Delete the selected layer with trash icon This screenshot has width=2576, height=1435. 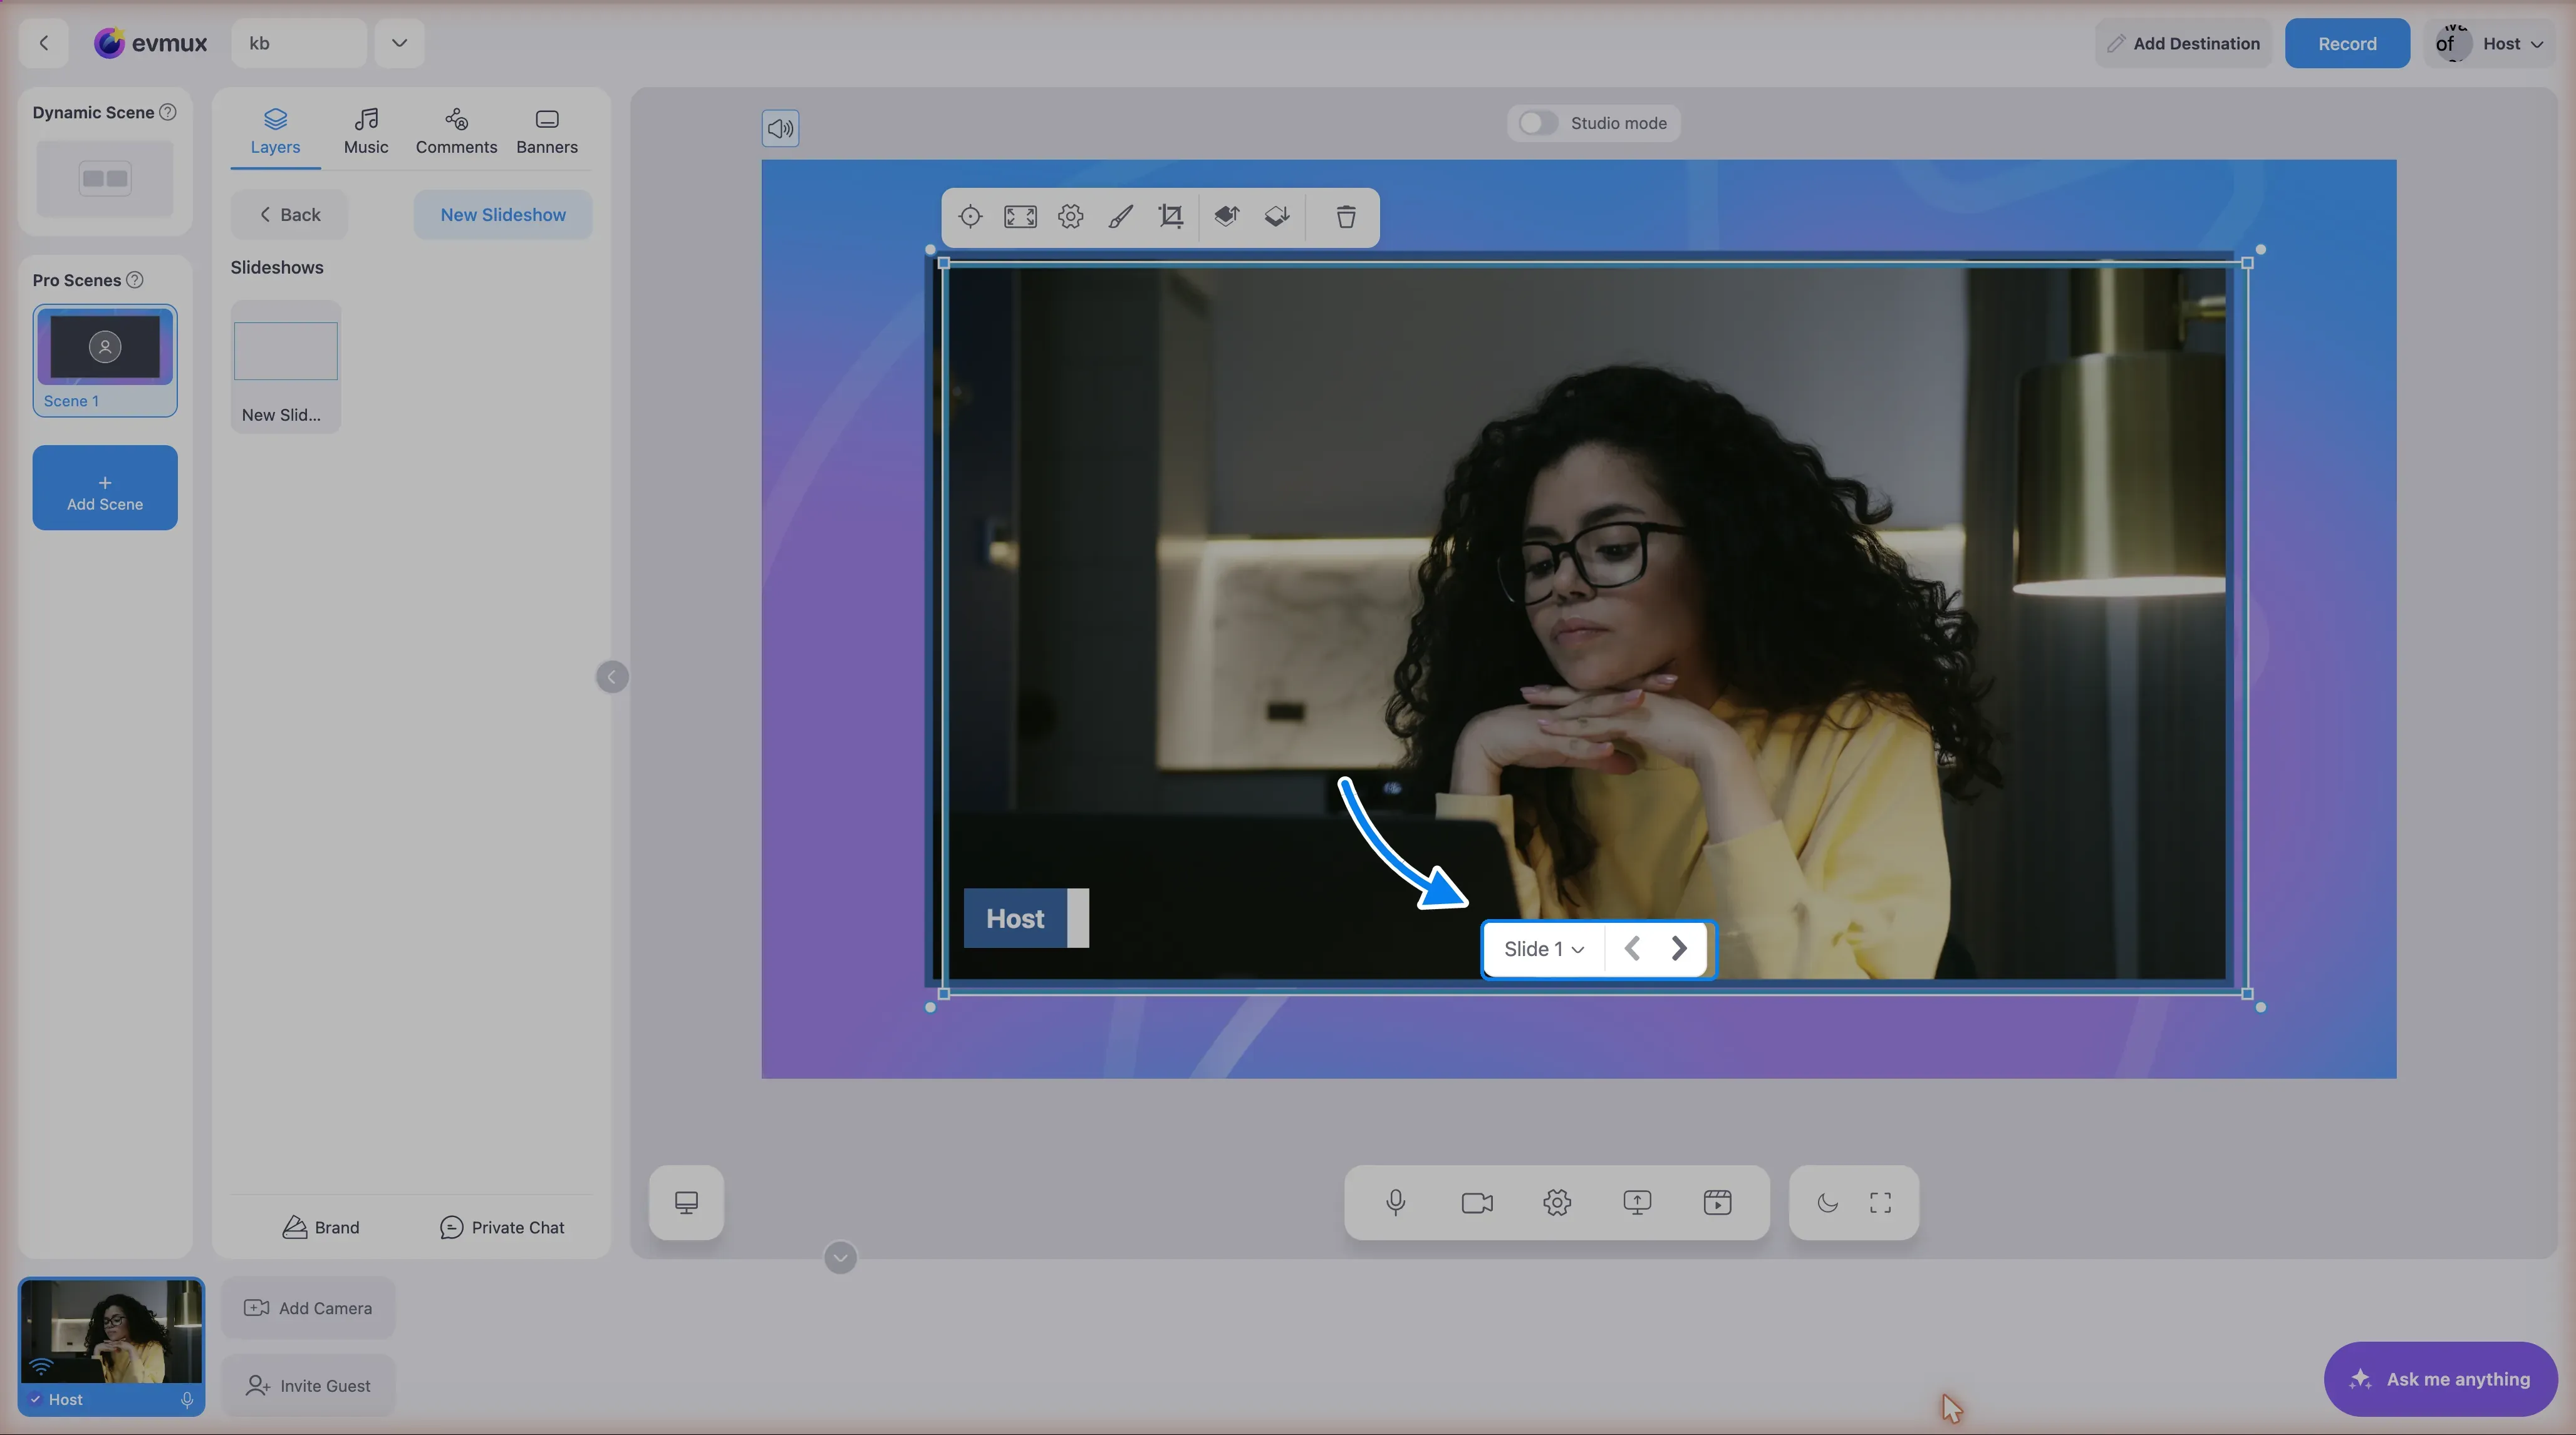pyautogui.click(x=1346, y=217)
